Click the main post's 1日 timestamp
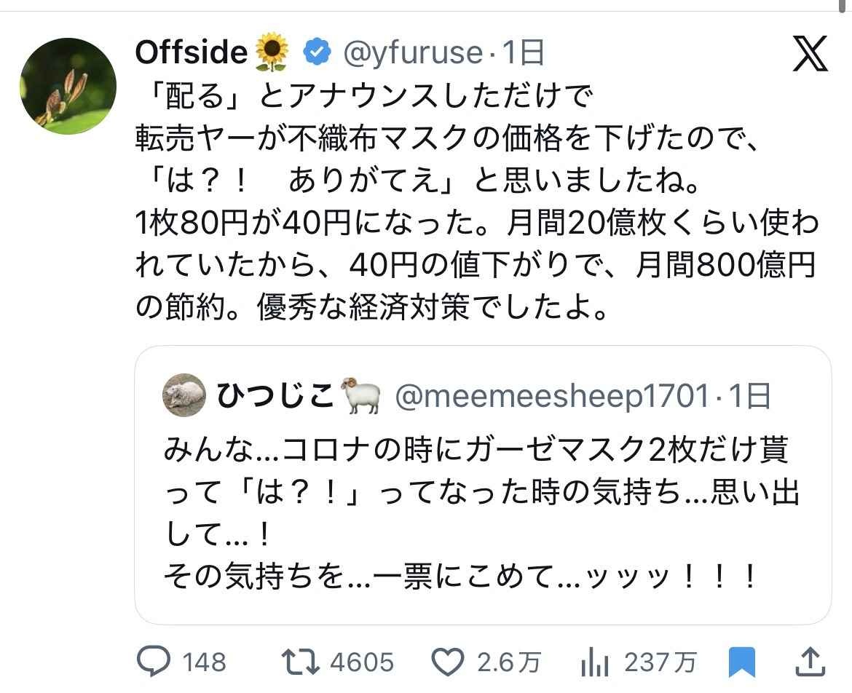Screen dimensions: 852x693 [523, 52]
